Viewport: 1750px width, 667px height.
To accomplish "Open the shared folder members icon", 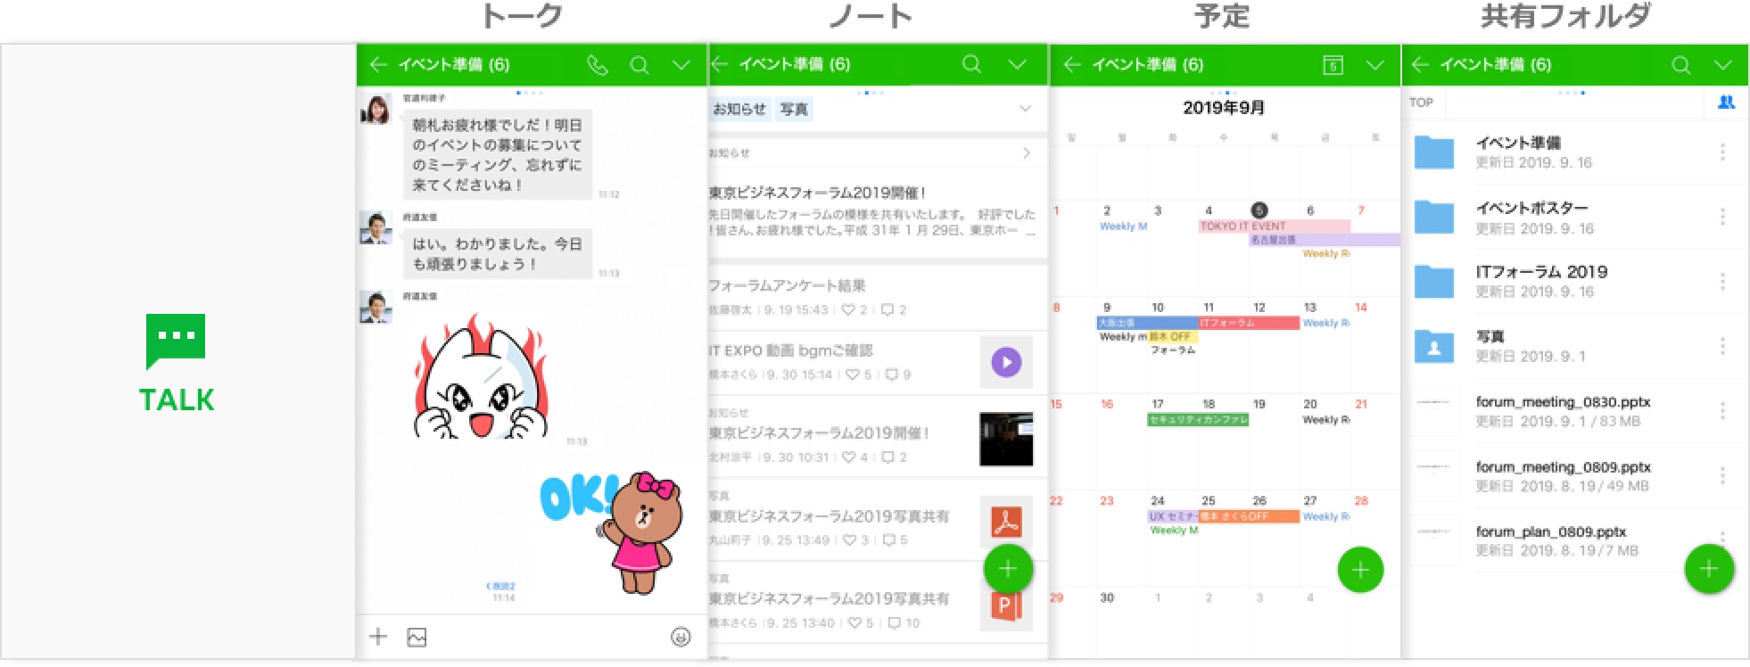I will 1727,103.
